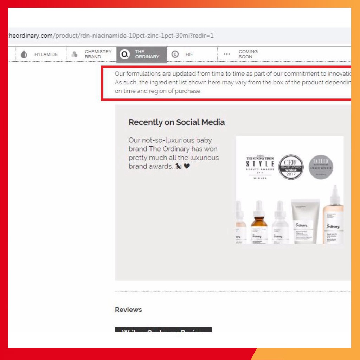Image resolution: width=360 pixels, height=360 pixels.
Task: Switch to the HYLAMIDE brand tab label
Action: [x=46, y=54]
